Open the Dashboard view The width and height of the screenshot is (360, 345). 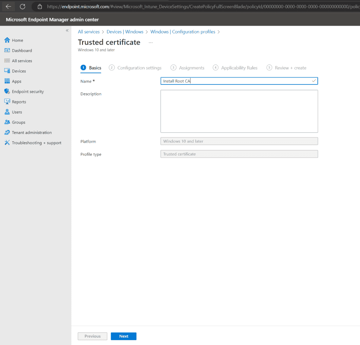coord(22,50)
